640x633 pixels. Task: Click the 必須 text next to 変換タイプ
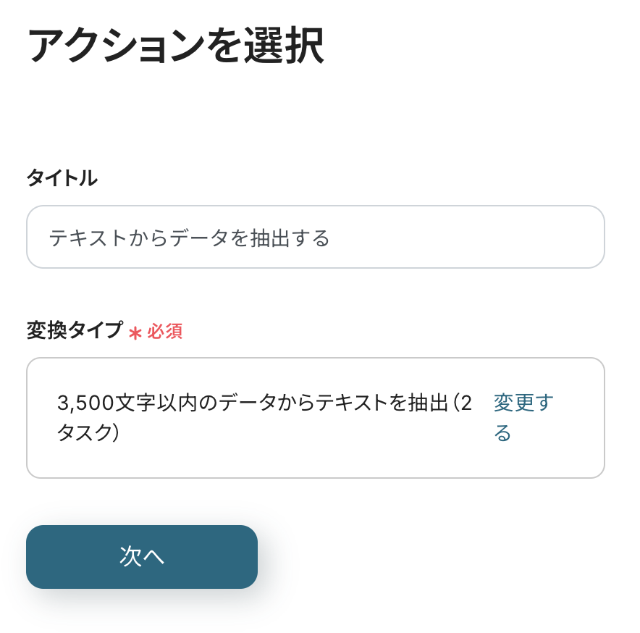165,332
